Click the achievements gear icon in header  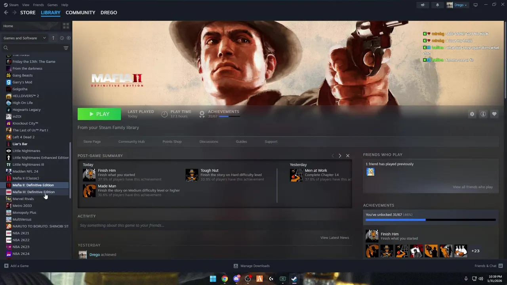point(202,114)
